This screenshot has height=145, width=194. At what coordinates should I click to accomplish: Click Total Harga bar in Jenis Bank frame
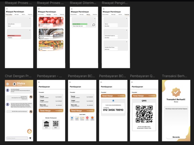(x=82, y=111)
